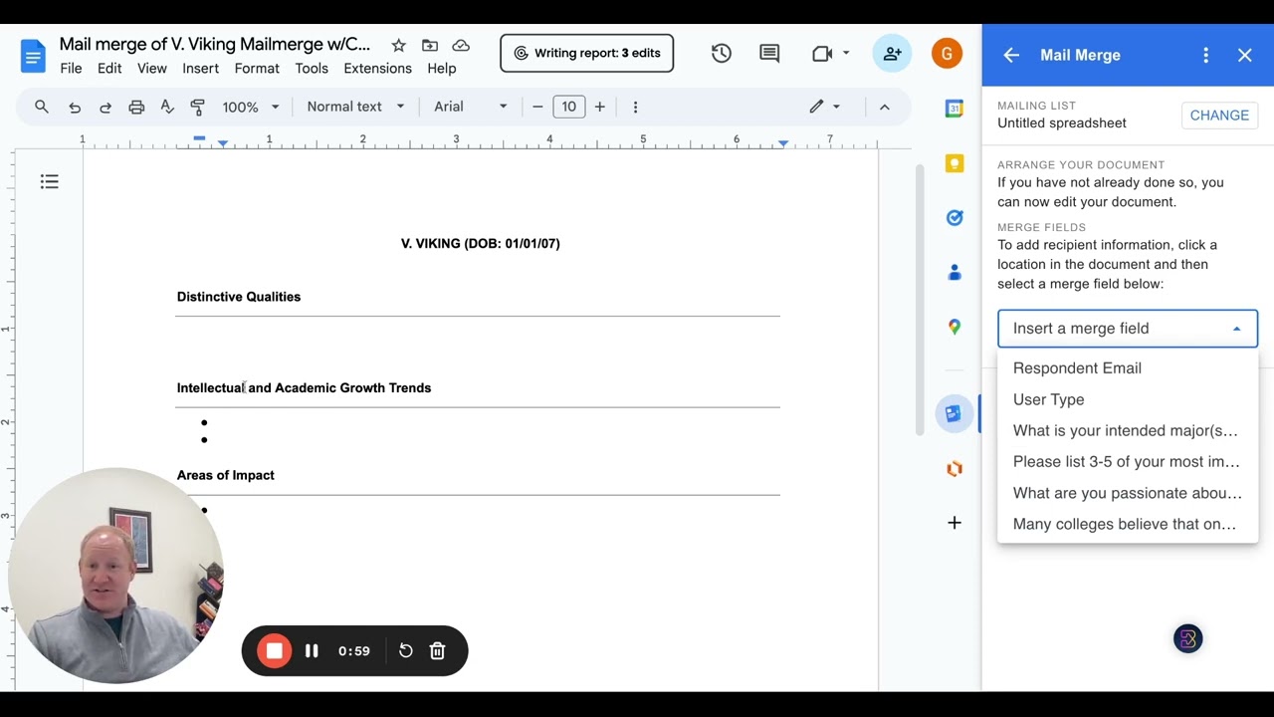Open Google Tasks in side panel
This screenshot has height=717, width=1274.
(x=955, y=217)
